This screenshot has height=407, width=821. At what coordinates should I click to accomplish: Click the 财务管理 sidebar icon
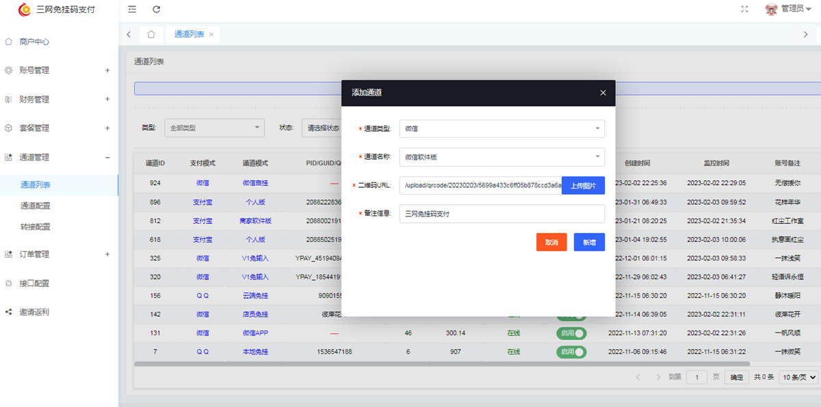[8, 99]
